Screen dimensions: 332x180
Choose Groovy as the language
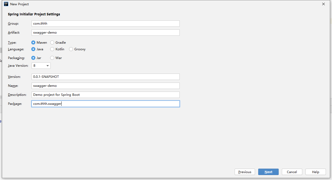pos(77,49)
